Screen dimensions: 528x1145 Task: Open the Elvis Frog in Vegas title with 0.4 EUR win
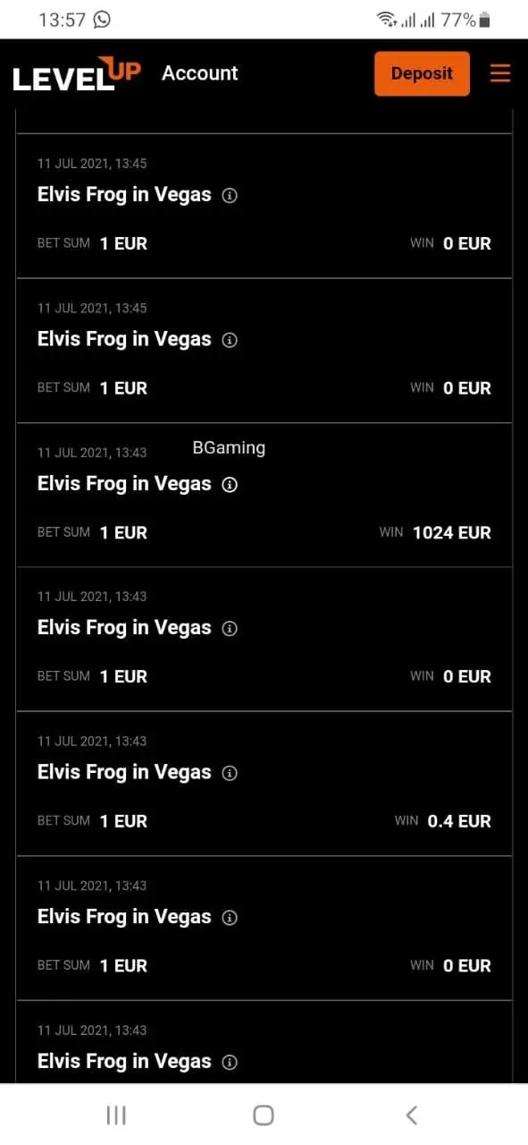point(124,772)
